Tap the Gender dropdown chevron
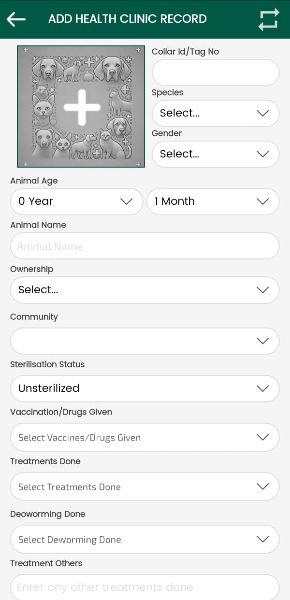This screenshot has width=290, height=600. coord(262,154)
